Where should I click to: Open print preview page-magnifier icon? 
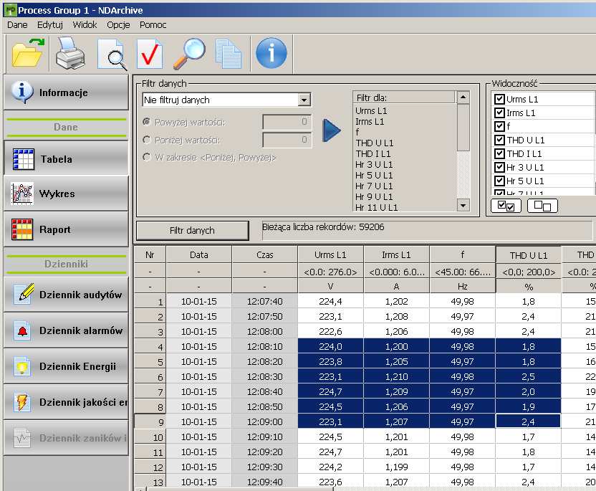pos(111,54)
